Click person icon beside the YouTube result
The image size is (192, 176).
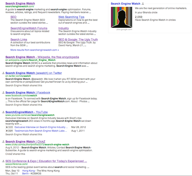(x=3, y=112)
